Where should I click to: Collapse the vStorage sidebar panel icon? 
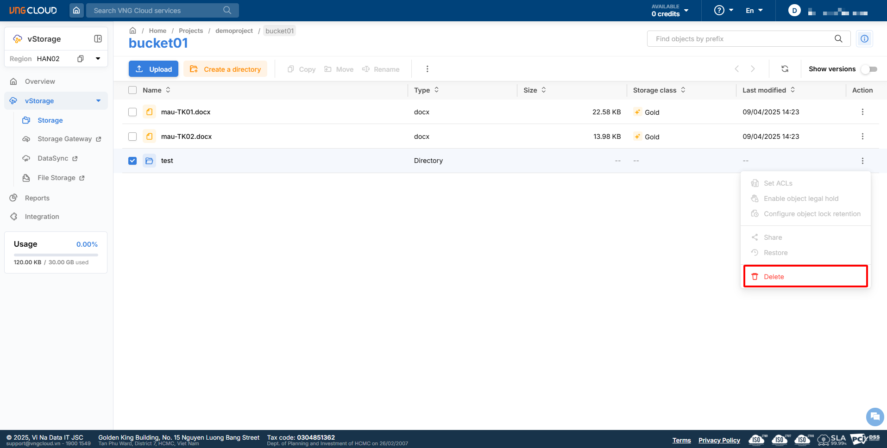98,39
